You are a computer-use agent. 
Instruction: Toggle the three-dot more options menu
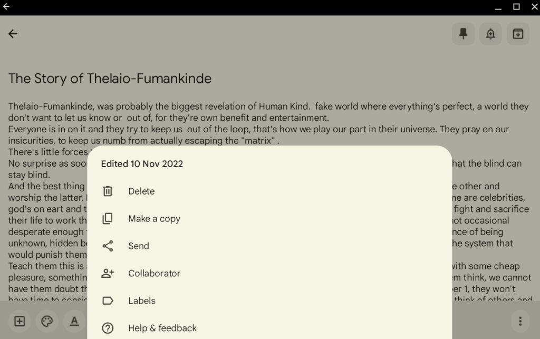(x=520, y=321)
